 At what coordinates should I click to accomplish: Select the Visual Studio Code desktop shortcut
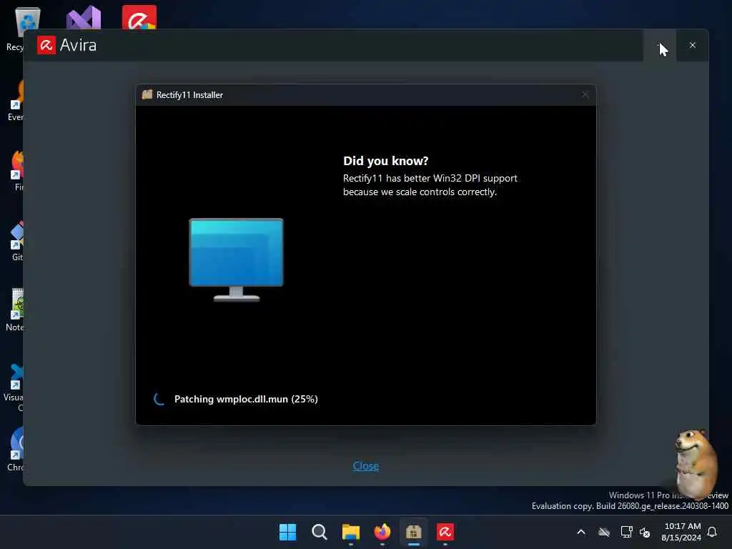(x=15, y=387)
